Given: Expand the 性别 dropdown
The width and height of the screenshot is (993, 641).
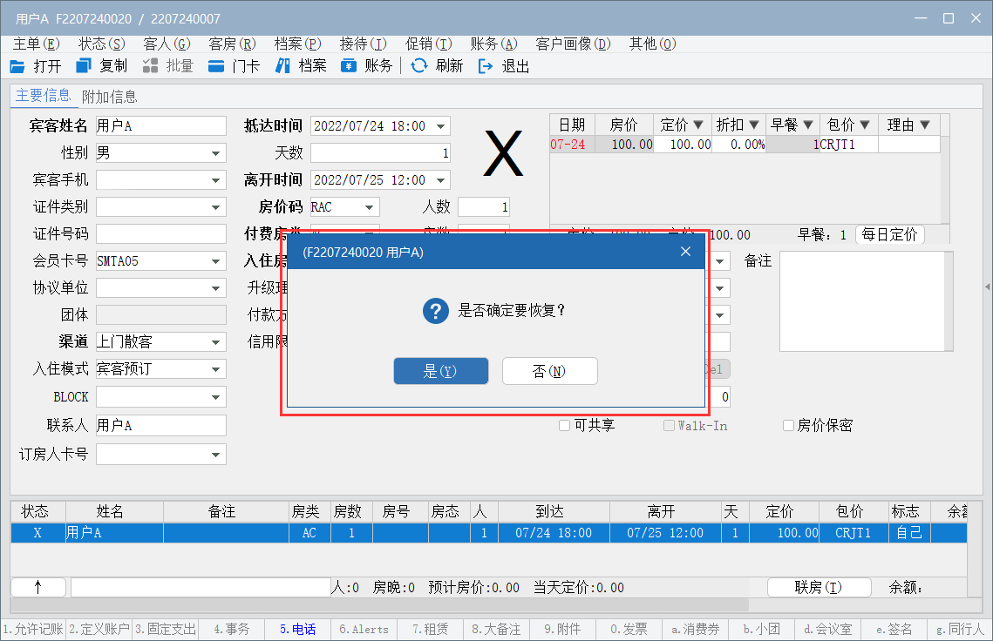Looking at the screenshot, I should (215, 154).
